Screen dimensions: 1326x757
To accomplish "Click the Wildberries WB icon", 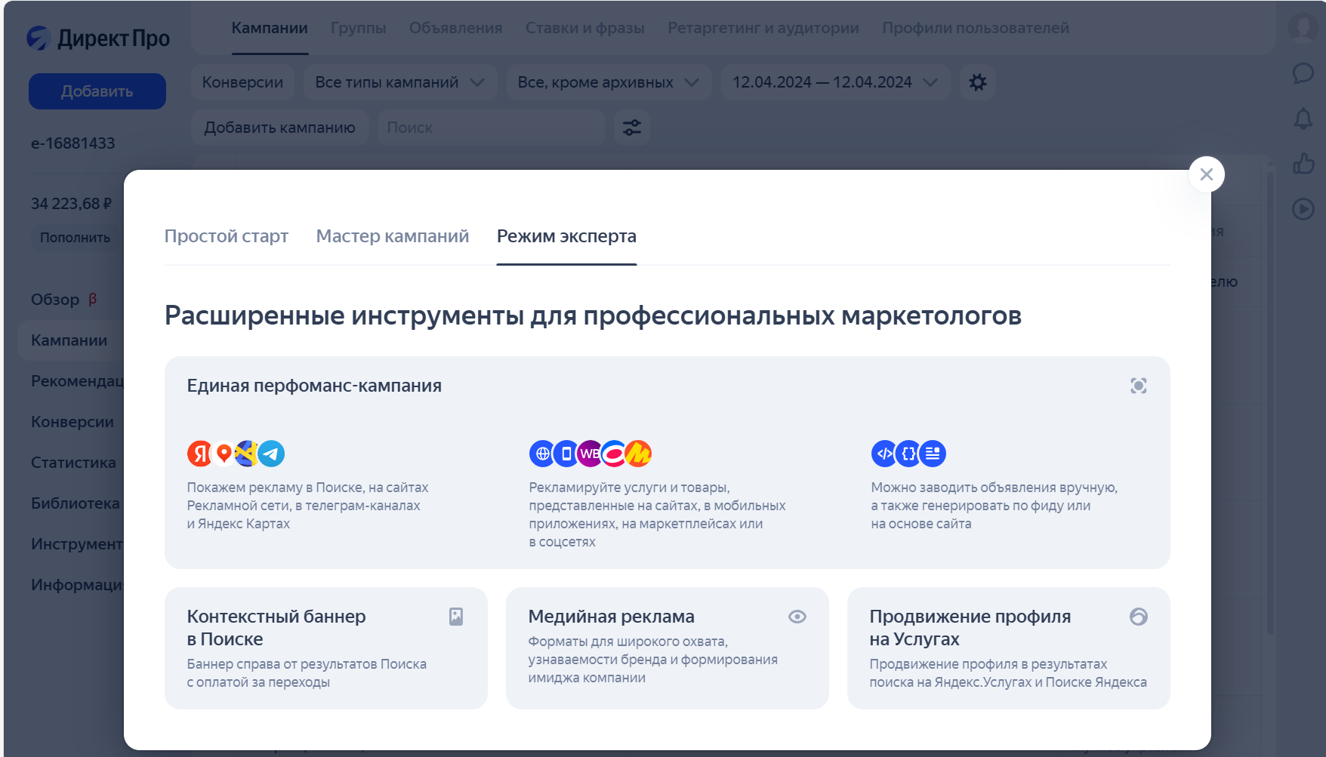I will [x=590, y=454].
